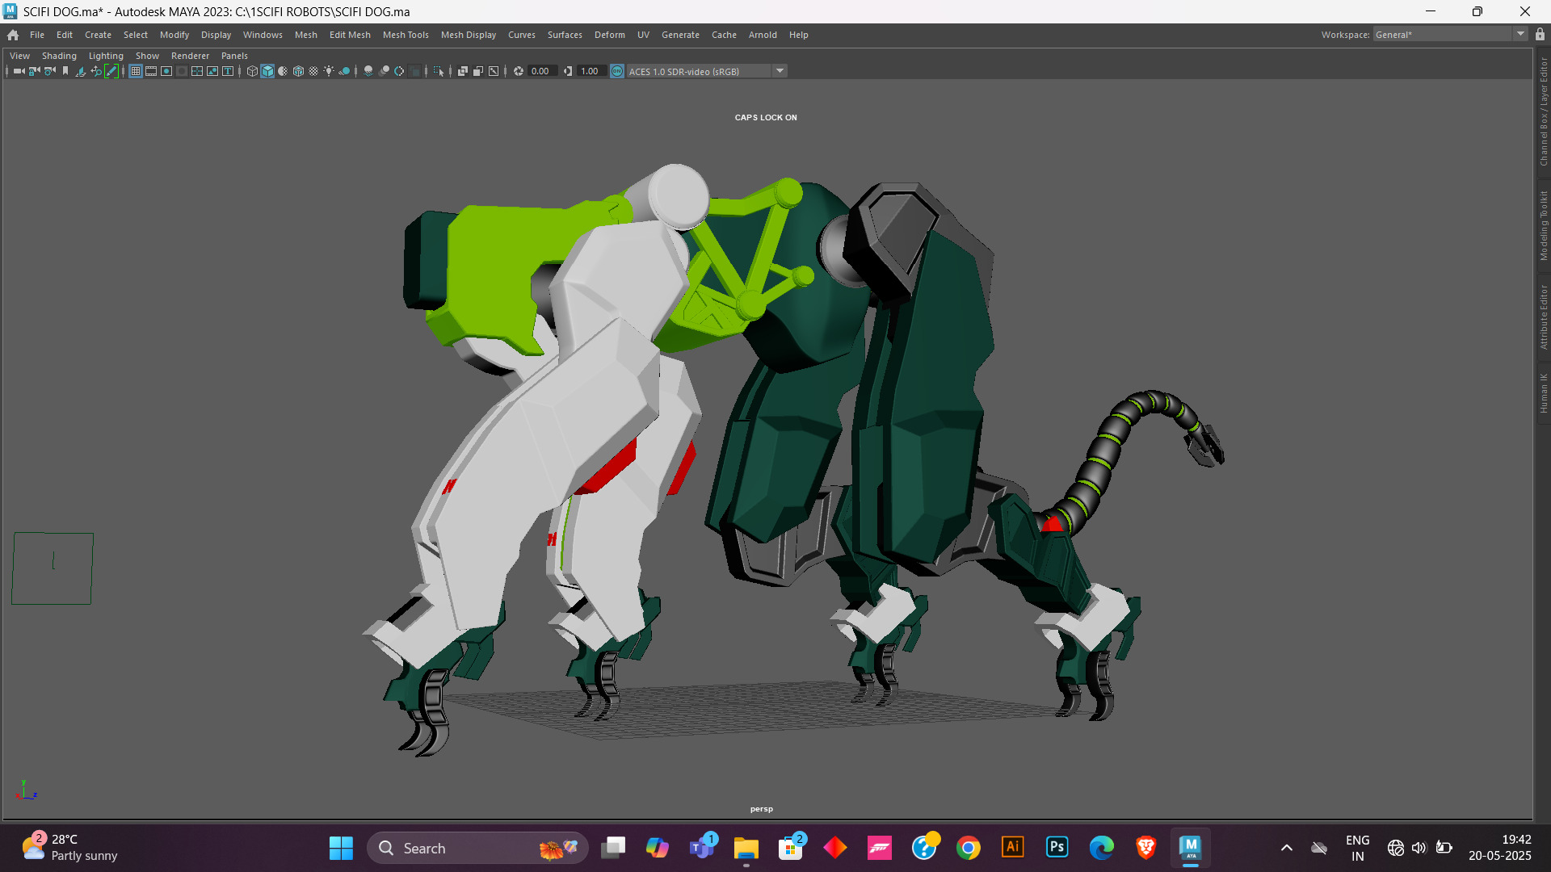Open the panel Lighting menu
The image size is (1551, 872).
[106, 56]
